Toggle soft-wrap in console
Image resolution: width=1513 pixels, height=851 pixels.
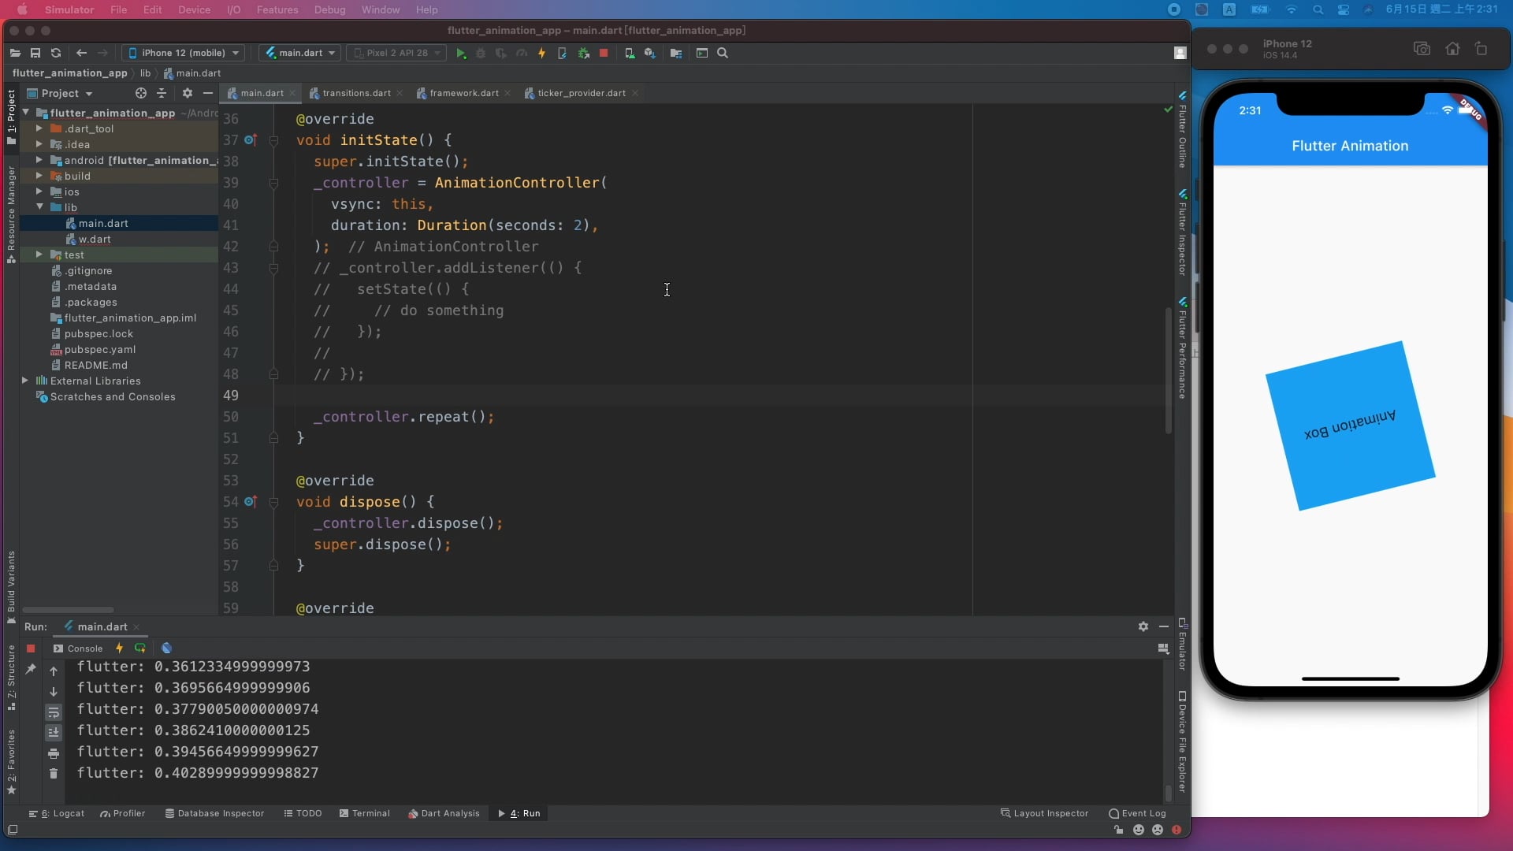pos(54,713)
